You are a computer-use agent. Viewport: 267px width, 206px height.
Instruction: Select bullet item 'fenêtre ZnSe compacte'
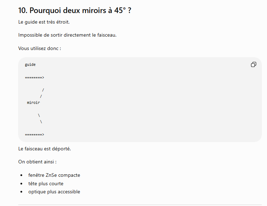coord(54,175)
